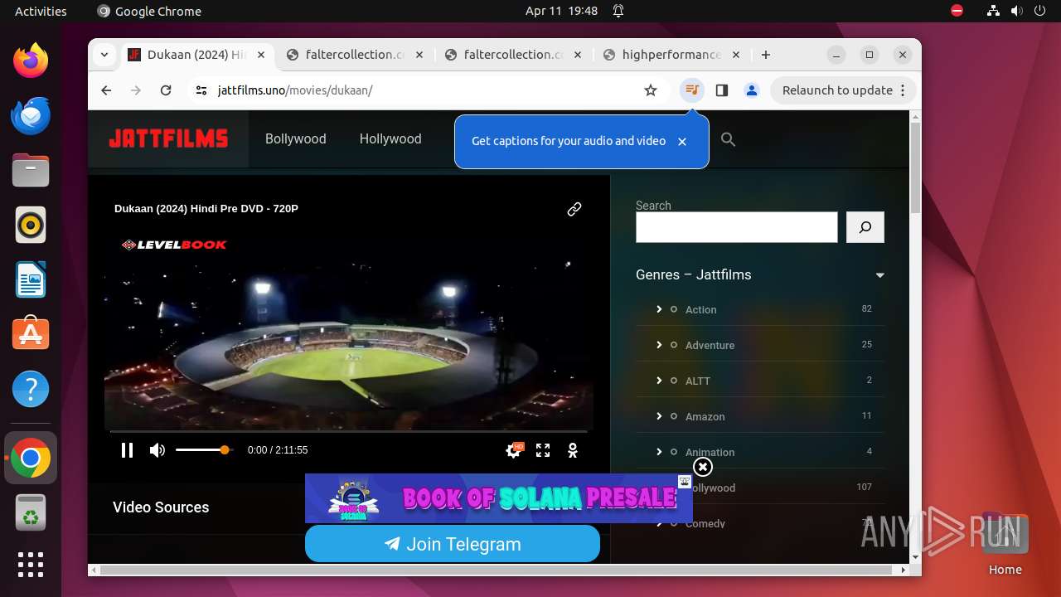
Task: Open site search magnifier in header
Action: click(728, 139)
